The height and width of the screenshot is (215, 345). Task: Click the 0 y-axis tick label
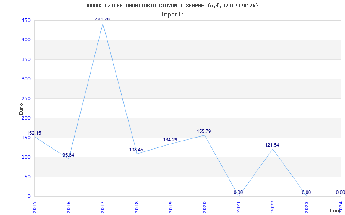point(29,197)
